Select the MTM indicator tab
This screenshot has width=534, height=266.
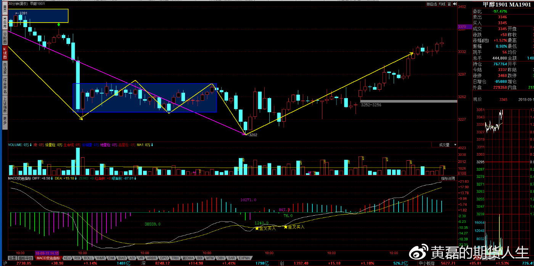coord(210,258)
